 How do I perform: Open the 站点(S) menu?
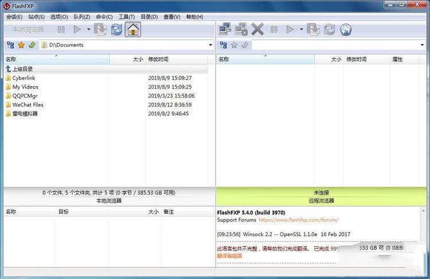36,17
